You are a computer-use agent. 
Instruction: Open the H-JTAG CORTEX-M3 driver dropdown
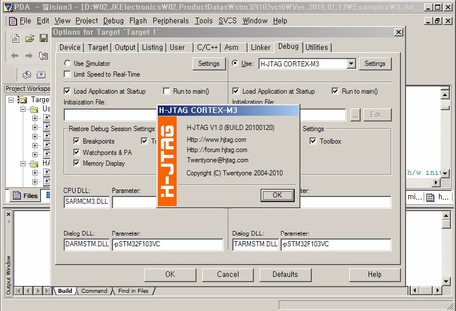coord(352,64)
